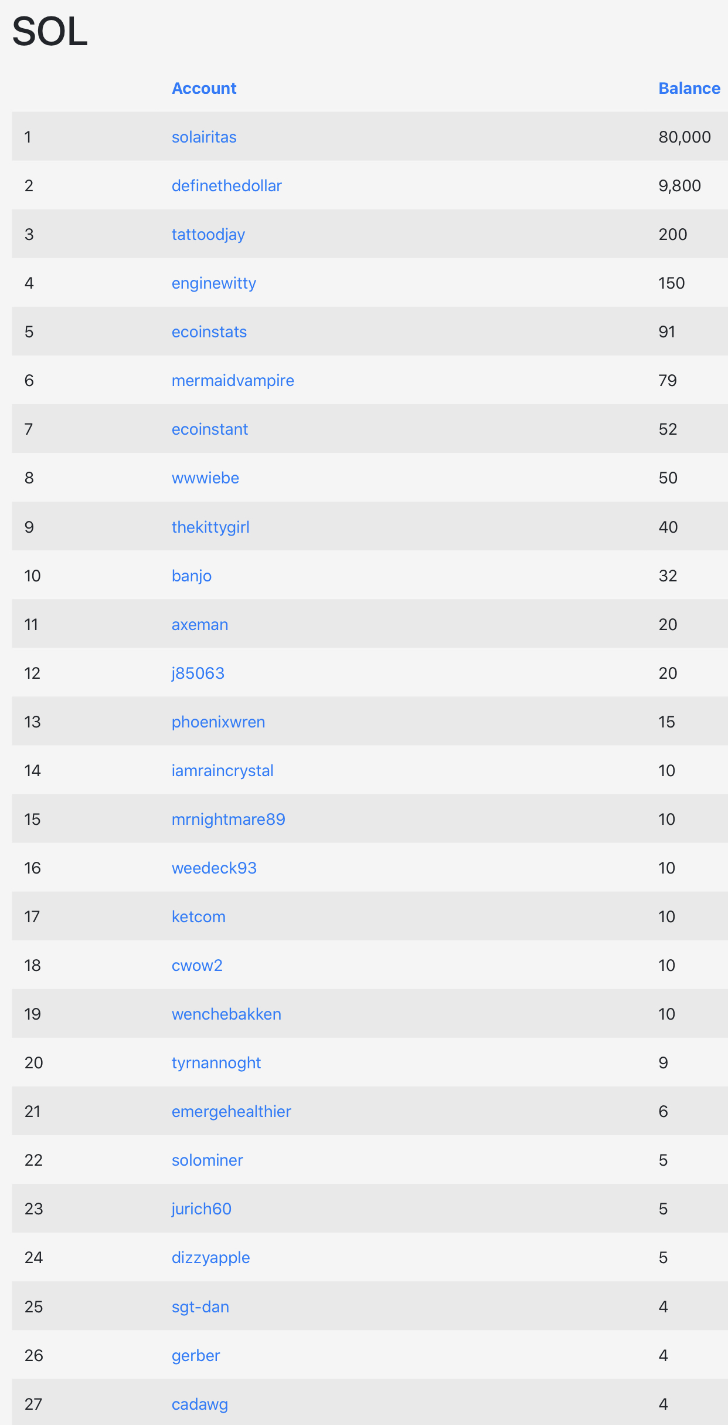The width and height of the screenshot is (728, 1425).
Task: Visit the banjo account link
Action: [191, 576]
